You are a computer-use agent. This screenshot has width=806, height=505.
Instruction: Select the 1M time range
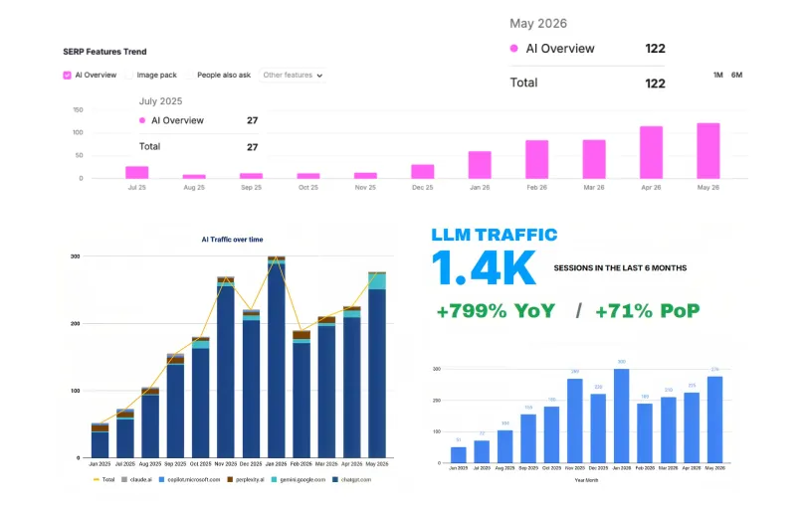pyautogui.click(x=718, y=75)
